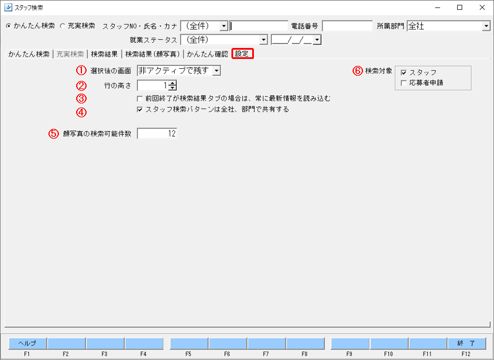Viewport: 494px width, 360px height.
Task: Click the blank F7 function button
Action: [266, 343]
